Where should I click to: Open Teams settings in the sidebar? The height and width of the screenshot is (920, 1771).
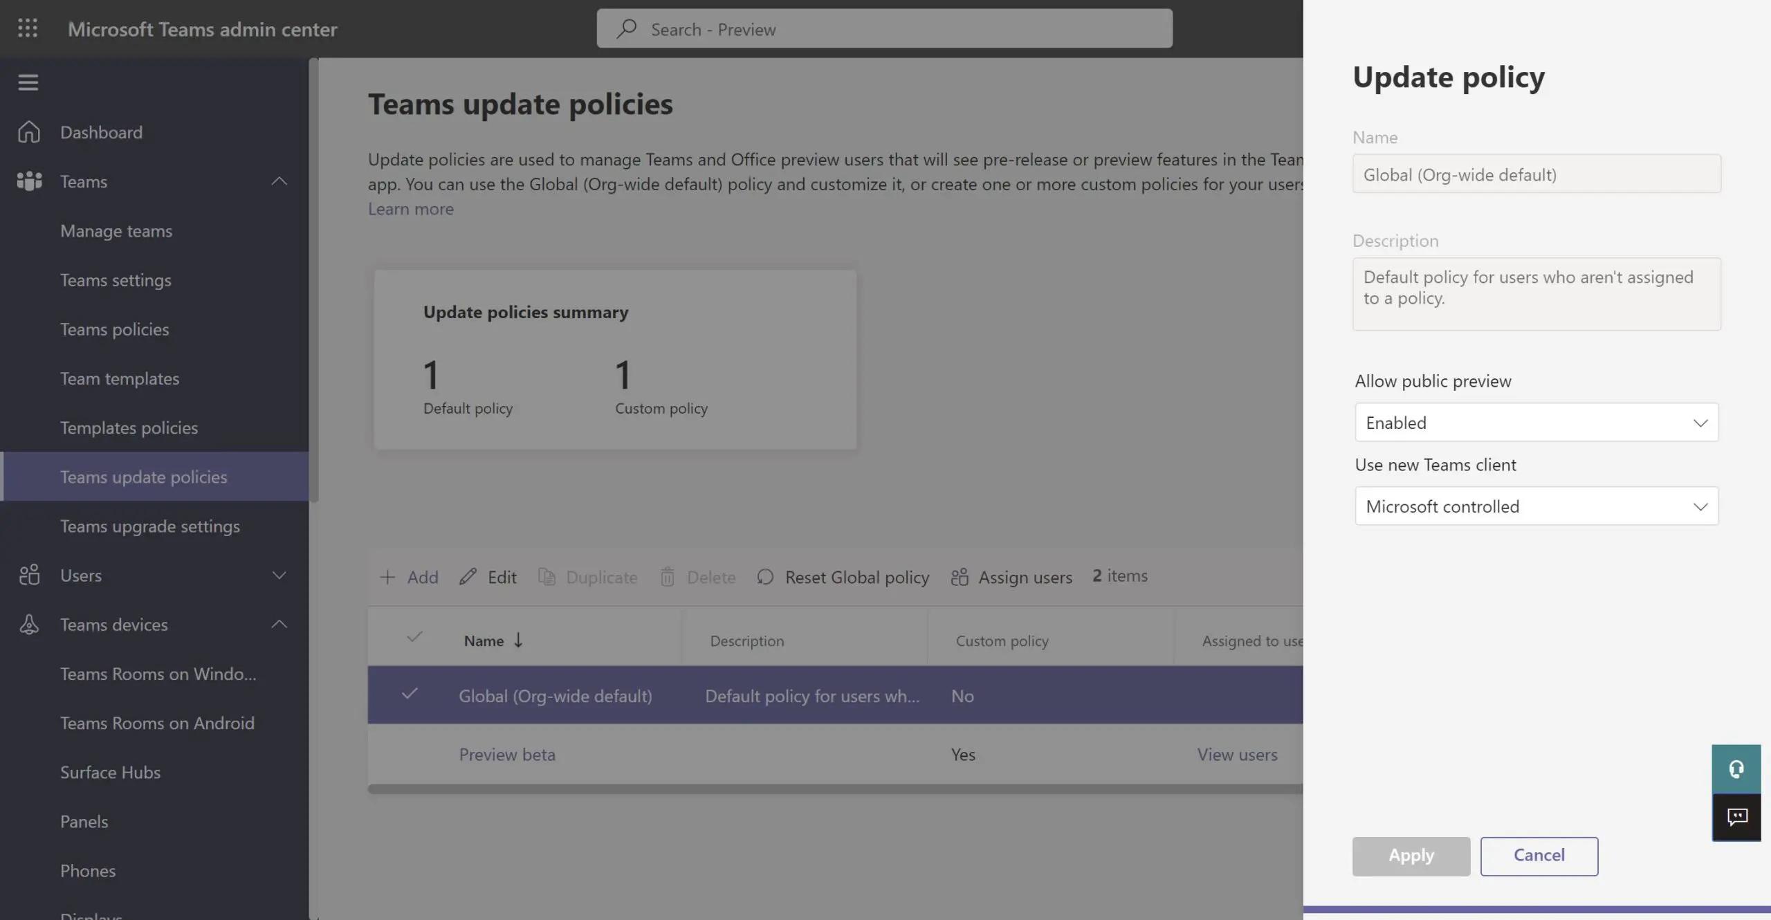(x=116, y=279)
